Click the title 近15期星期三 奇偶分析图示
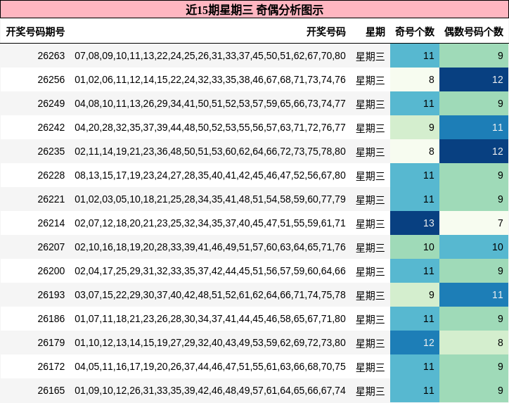 click(254, 10)
